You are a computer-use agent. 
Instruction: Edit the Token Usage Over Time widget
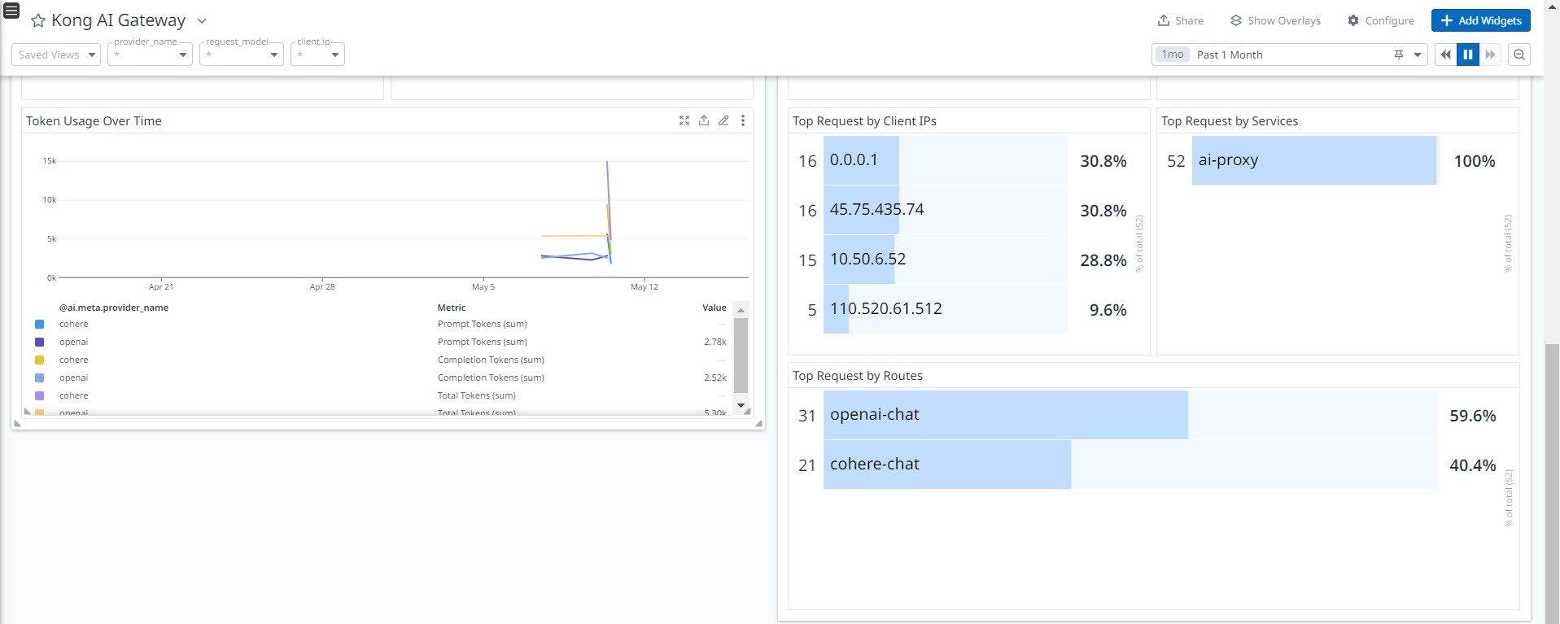[x=723, y=120]
